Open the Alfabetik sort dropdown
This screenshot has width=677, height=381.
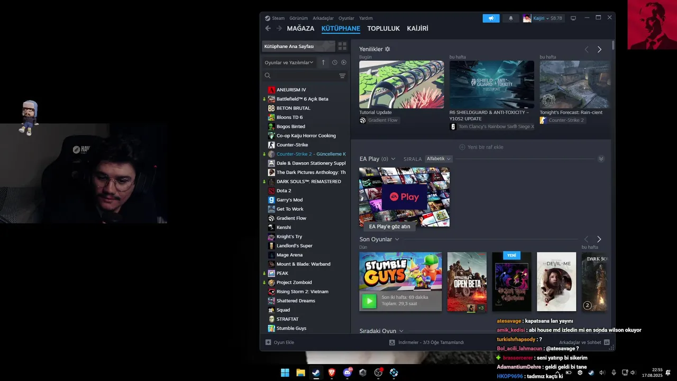click(x=438, y=159)
